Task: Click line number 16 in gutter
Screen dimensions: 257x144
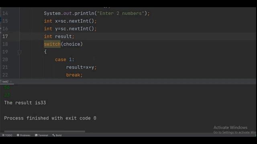Action: [5, 28]
